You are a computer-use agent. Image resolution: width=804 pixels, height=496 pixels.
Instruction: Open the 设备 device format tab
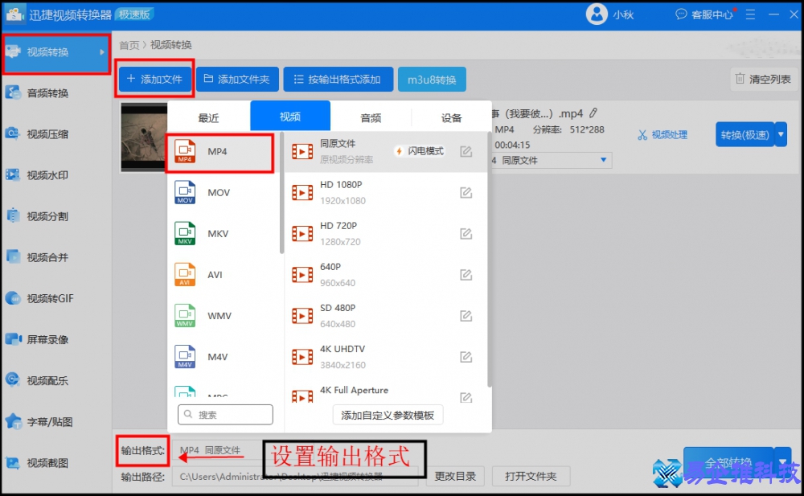pos(452,117)
